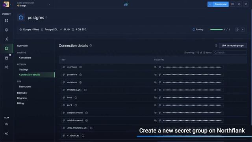Click the pin icon in top header

(x=246, y=4)
